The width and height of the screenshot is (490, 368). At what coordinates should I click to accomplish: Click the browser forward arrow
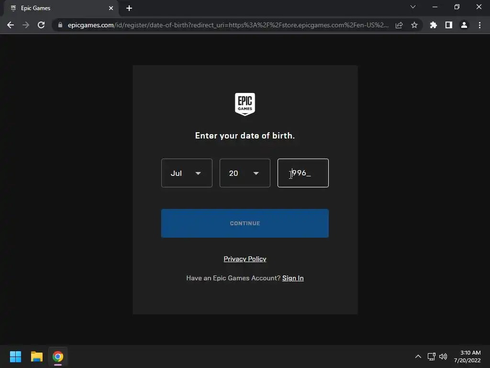pos(26,25)
